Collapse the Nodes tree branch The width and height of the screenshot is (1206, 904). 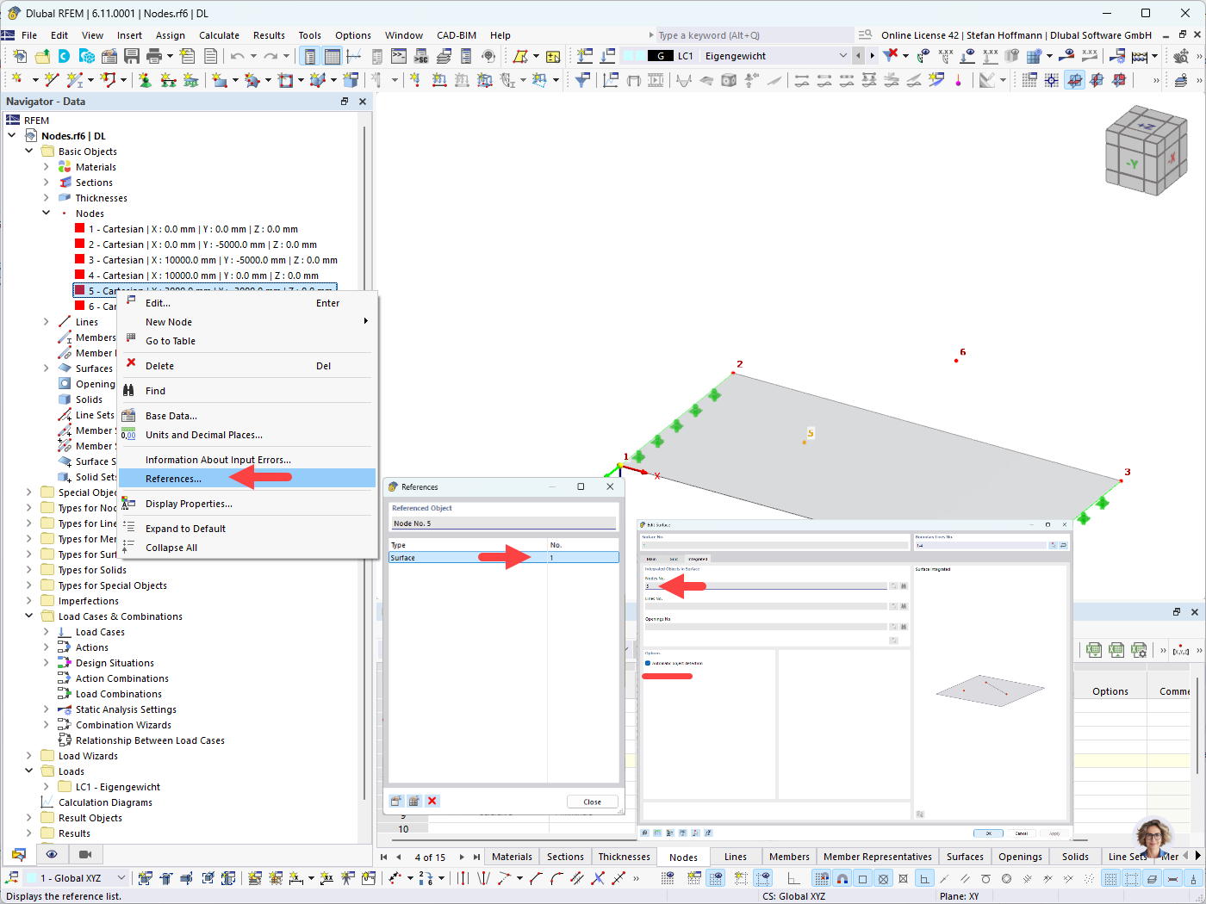[47, 214]
